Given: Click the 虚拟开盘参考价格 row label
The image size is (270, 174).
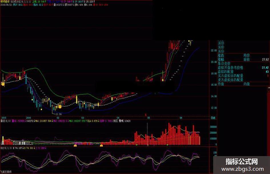Looking at the screenshot, I should [231, 67].
